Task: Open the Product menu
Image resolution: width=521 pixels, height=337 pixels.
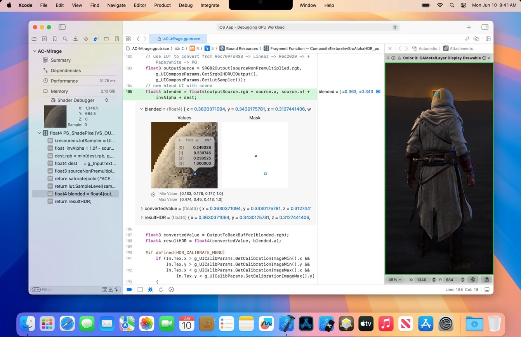Action: tap(162, 5)
